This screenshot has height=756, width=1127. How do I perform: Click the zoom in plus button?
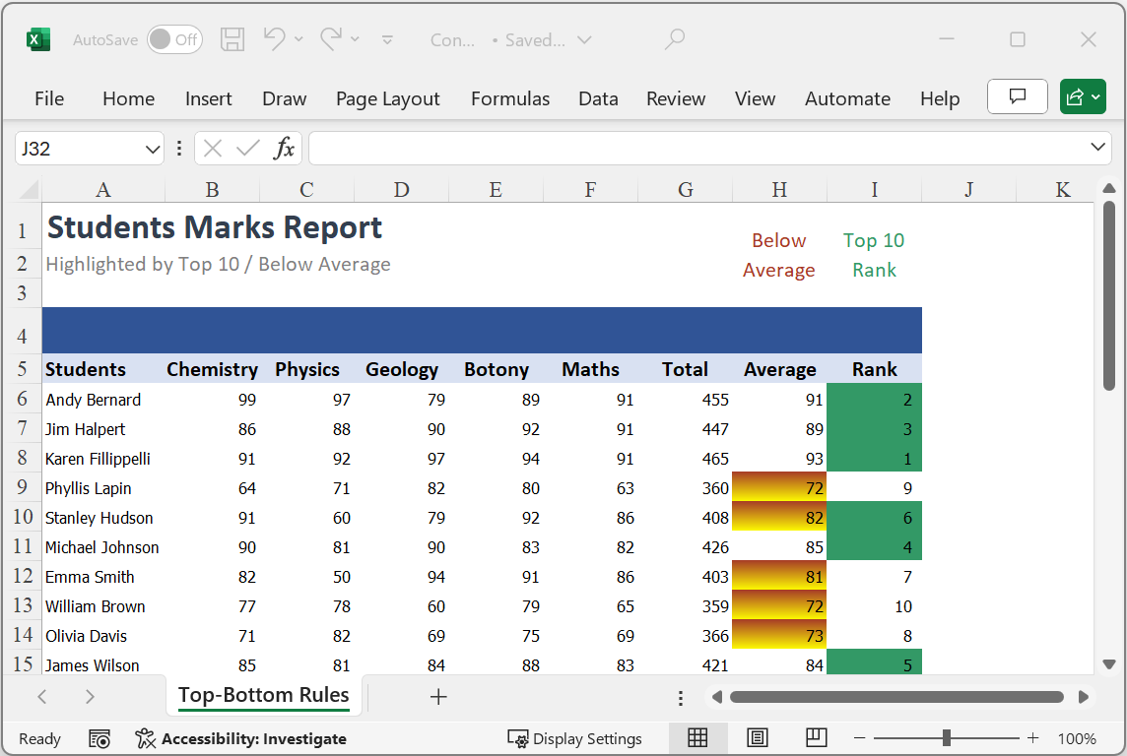[x=1032, y=738]
